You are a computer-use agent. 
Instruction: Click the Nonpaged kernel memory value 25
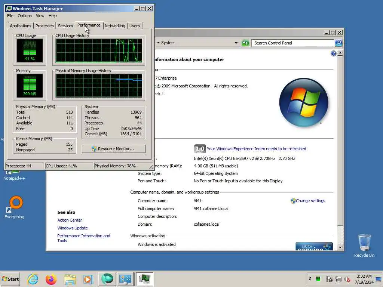70,150
